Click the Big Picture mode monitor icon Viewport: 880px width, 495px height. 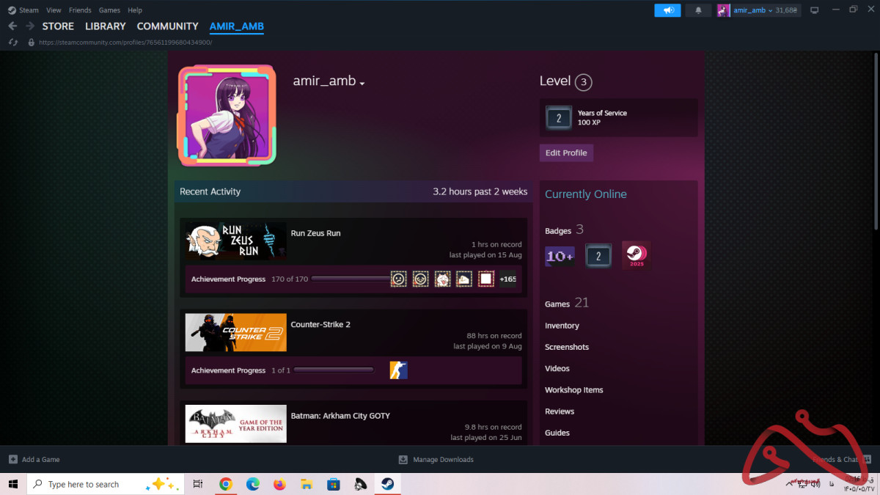pyautogui.click(x=814, y=10)
